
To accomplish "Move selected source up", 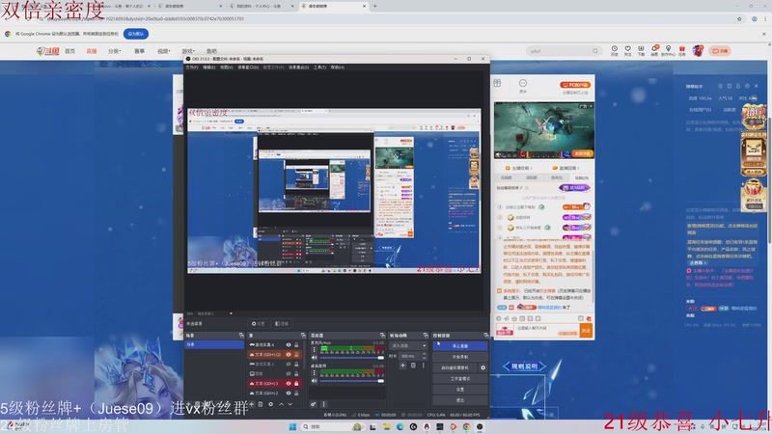I will click(281, 404).
